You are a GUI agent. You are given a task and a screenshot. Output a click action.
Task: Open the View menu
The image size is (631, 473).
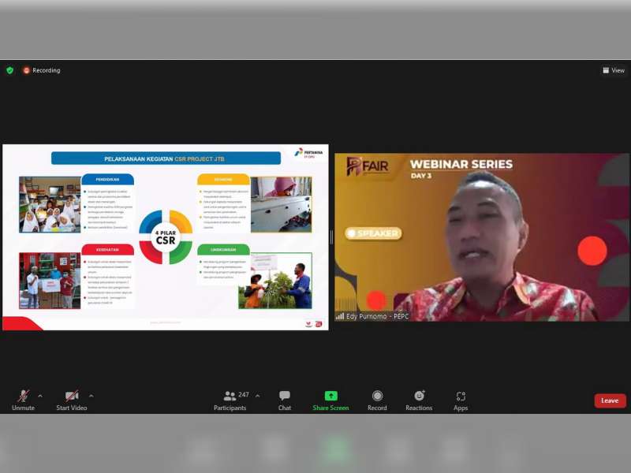point(614,70)
